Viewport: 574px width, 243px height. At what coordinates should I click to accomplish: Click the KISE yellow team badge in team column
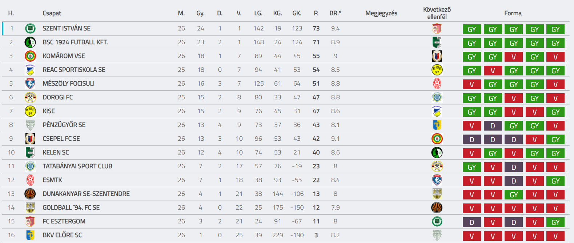pyautogui.click(x=30, y=111)
